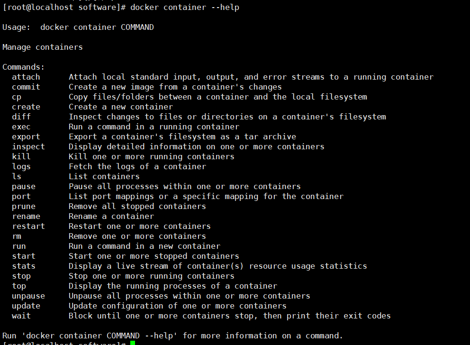Image resolution: width=470 pixels, height=345 pixels.
Task: Click the 'commit' command in list
Action: (x=26, y=87)
